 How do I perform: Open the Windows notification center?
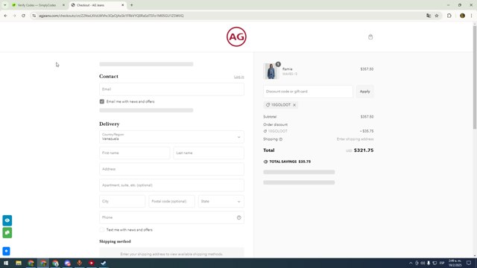point(469,263)
